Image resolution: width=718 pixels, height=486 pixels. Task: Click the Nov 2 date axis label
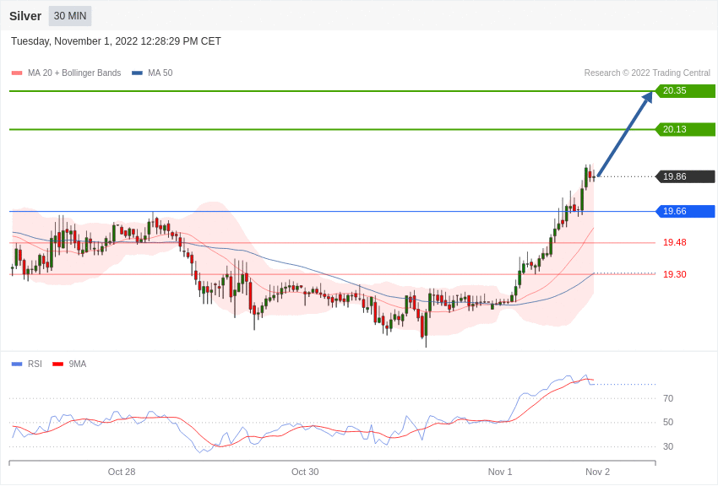[x=597, y=472]
